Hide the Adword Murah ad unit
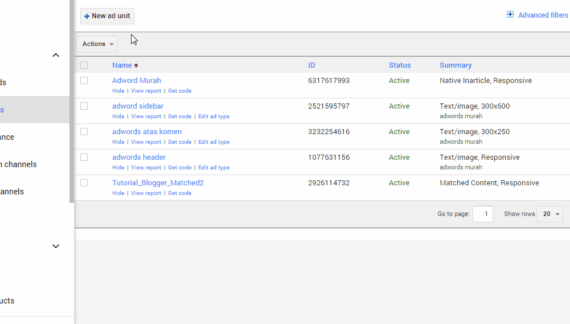Viewport: 570px width, 324px height. click(118, 91)
